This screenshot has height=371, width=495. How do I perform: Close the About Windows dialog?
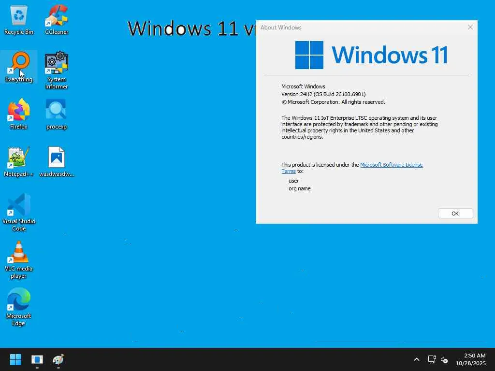pyautogui.click(x=470, y=28)
